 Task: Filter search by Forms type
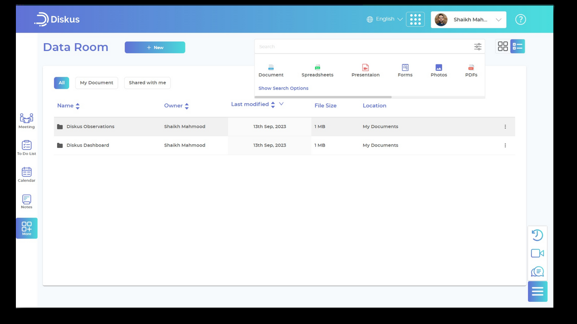[405, 71]
